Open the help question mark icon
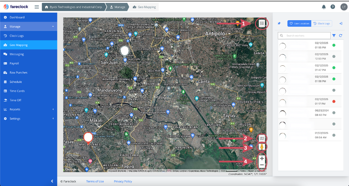Viewport: 349px width, 186px height. (x=333, y=7)
